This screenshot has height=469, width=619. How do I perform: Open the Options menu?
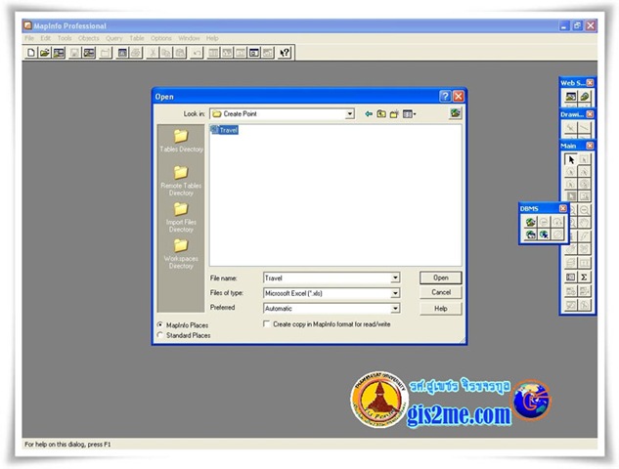point(161,38)
